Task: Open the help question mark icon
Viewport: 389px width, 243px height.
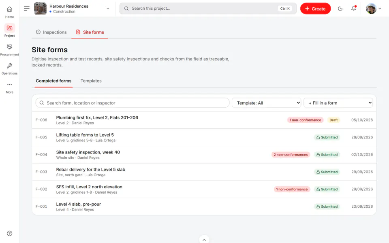Action: click(x=9, y=233)
